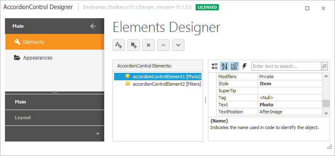Click the search magnifier icon
The image size is (335, 156).
click(x=324, y=66)
